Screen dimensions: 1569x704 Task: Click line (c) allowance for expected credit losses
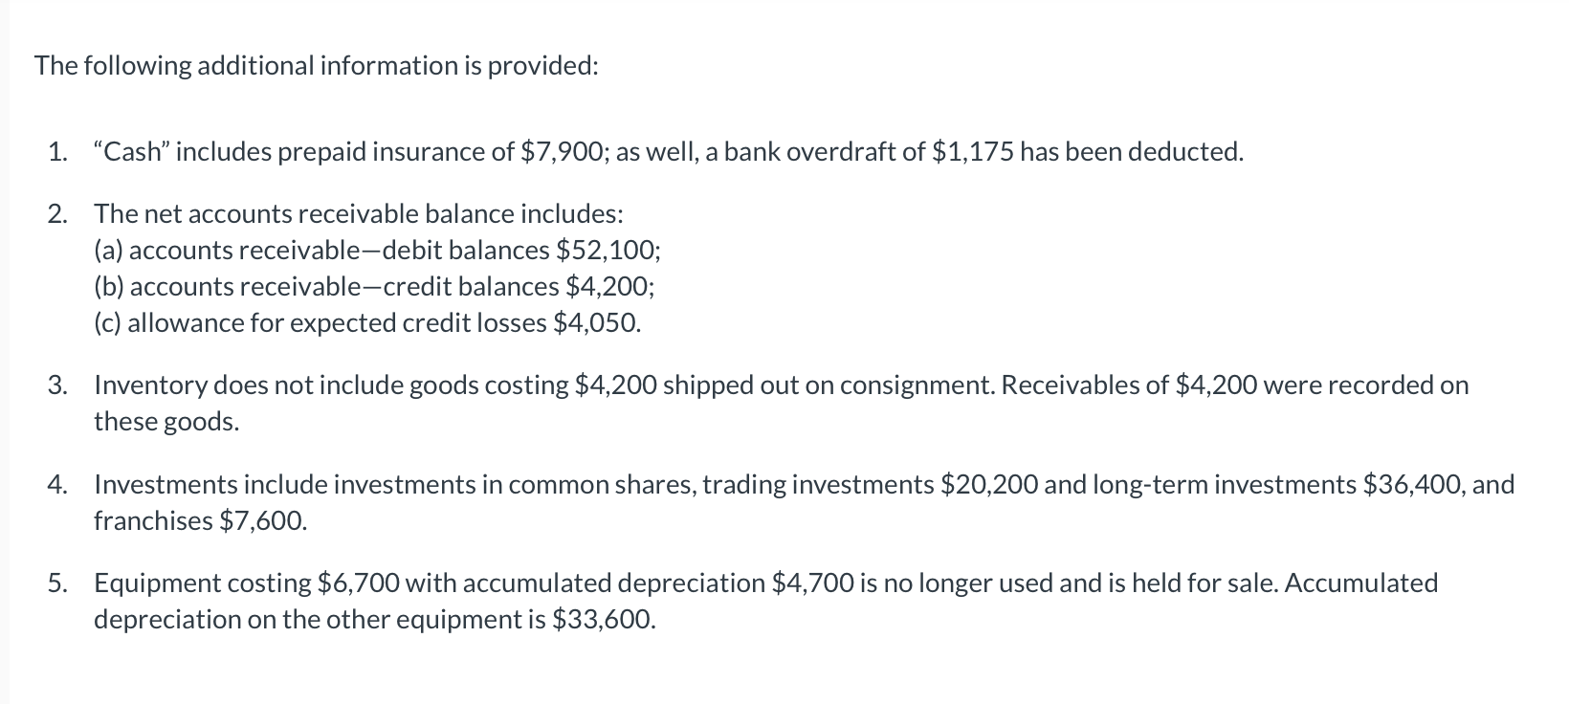[x=367, y=322]
